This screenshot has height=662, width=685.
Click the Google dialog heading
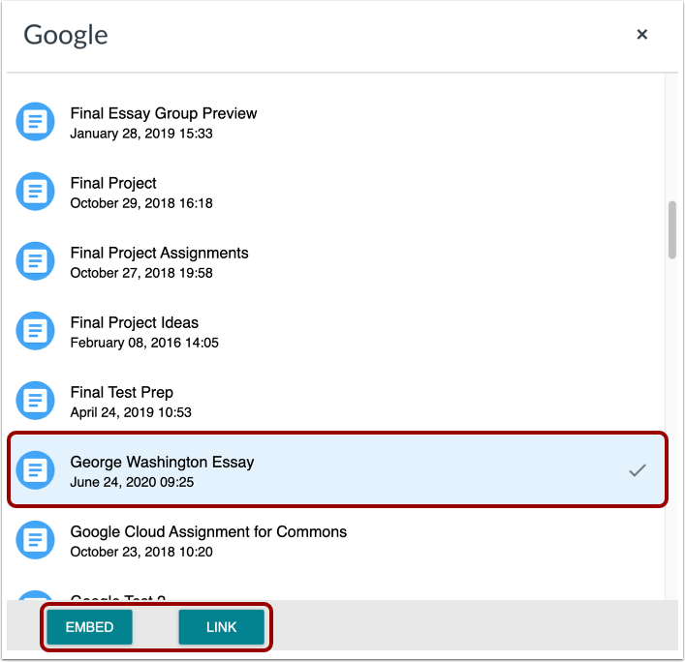click(66, 35)
